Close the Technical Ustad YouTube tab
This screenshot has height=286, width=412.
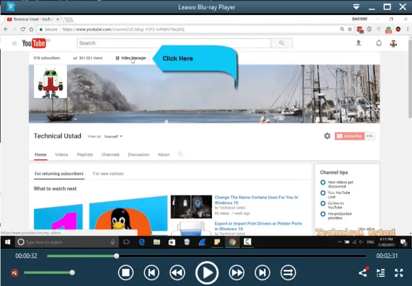coord(57,19)
